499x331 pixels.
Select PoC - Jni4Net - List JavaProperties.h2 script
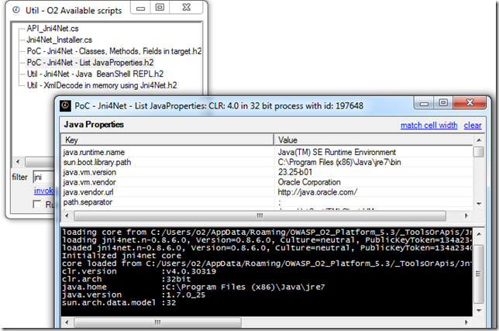point(90,61)
